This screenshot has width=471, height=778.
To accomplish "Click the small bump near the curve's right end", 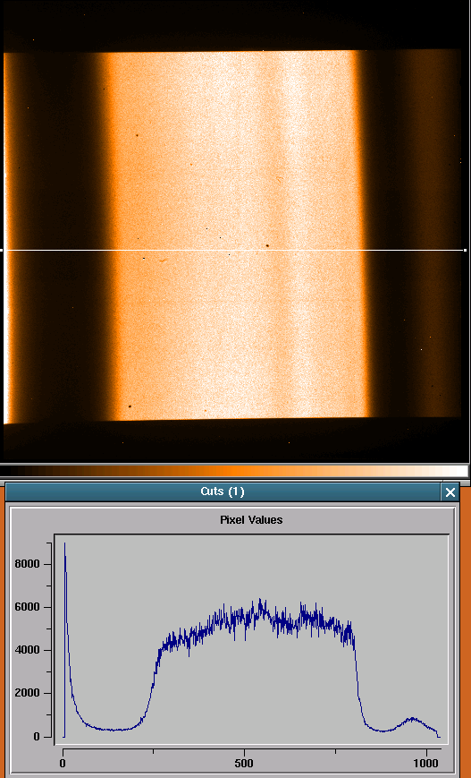I will [412, 719].
